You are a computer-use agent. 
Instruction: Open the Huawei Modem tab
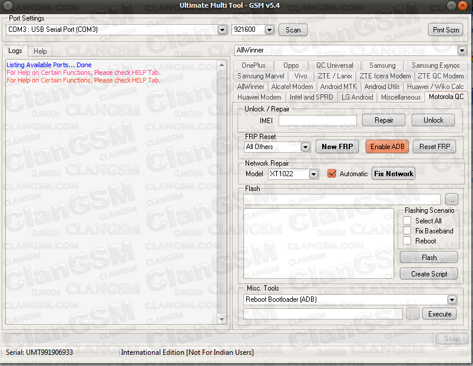click(259, 97)
